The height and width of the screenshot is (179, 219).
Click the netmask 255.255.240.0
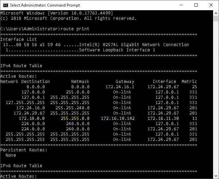[72, 108]
